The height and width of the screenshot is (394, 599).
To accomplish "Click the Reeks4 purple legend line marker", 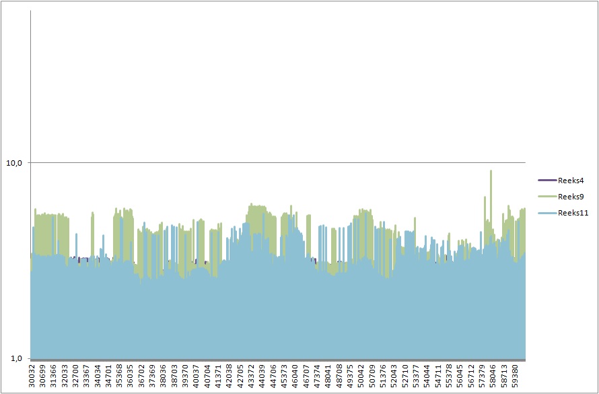I will coord(547,180).
